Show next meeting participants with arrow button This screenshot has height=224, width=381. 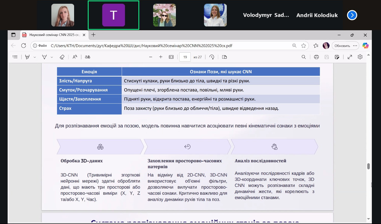click(352, 15)
